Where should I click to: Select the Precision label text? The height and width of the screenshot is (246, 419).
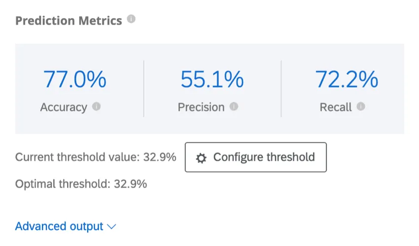201,107
